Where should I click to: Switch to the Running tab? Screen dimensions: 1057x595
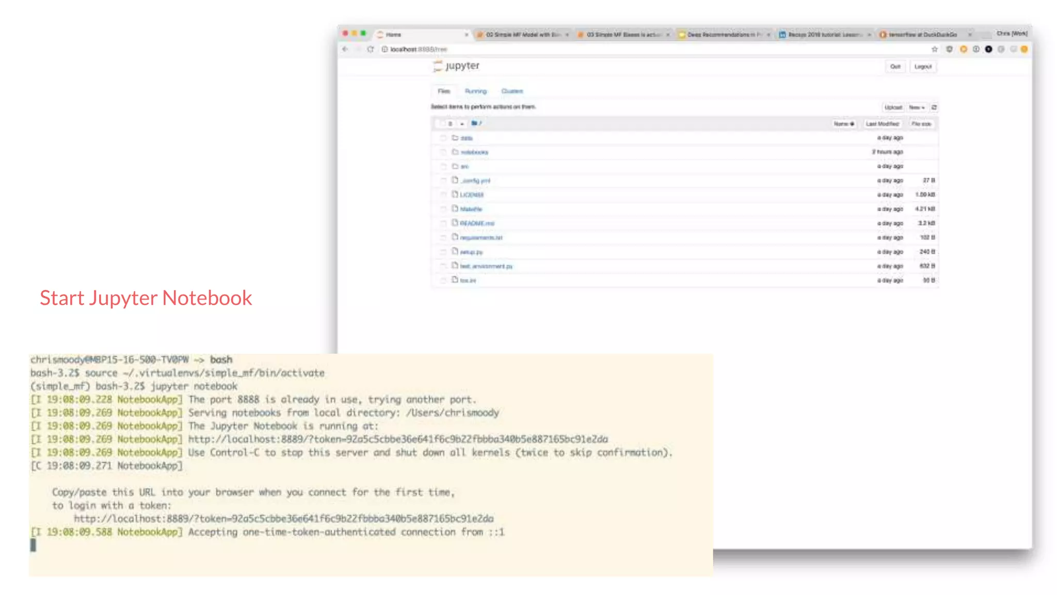click(475, 91)
